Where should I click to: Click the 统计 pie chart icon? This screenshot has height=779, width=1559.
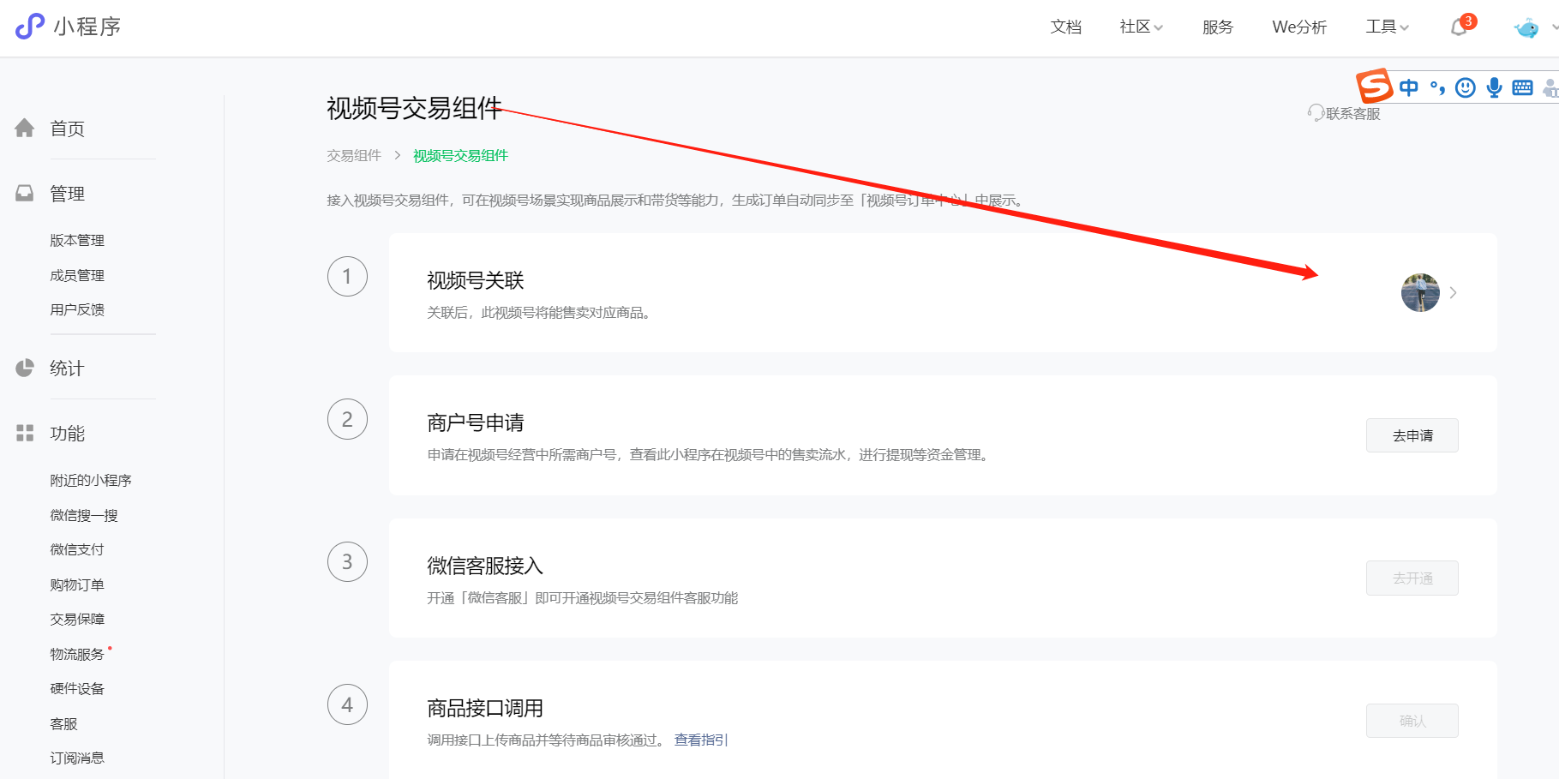[x=25, y=368]
